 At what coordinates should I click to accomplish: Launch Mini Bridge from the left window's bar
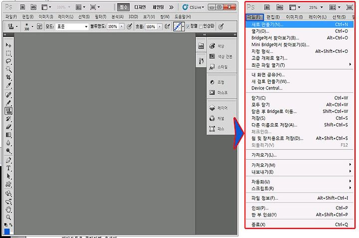pos(33,7)
